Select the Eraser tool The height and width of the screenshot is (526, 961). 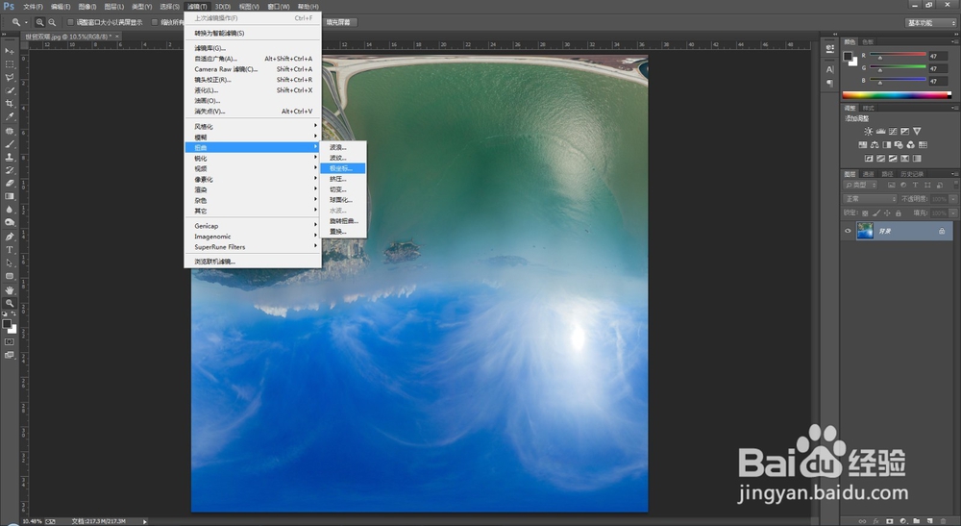point(10,184)
